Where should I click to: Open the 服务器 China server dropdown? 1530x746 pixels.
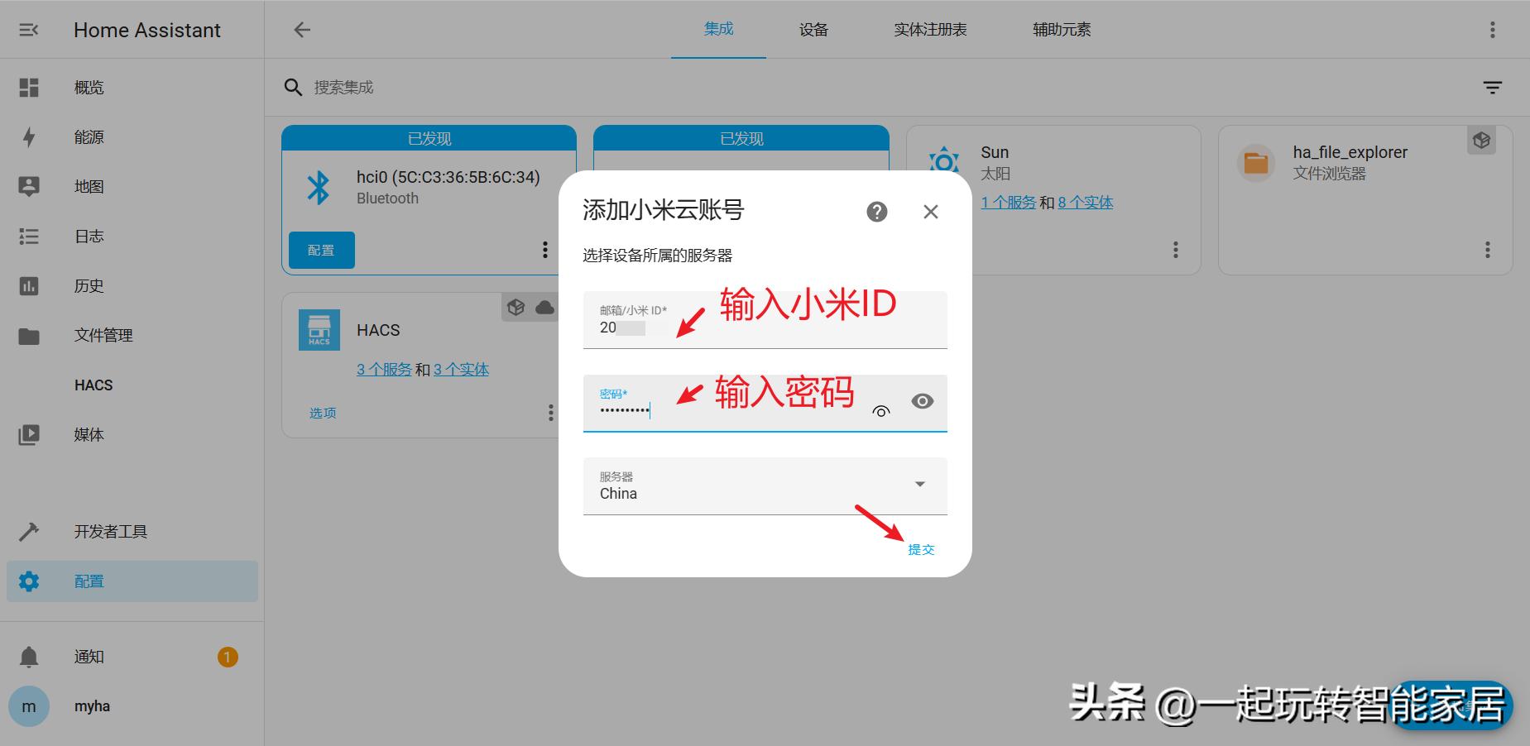click(x=919, y=485)
